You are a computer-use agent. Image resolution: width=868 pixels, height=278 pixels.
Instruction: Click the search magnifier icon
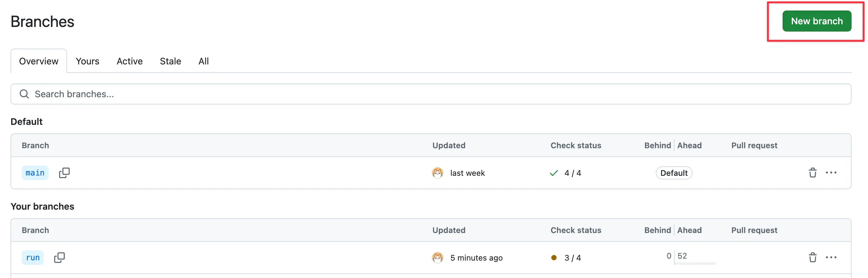[x=24, y=94]
